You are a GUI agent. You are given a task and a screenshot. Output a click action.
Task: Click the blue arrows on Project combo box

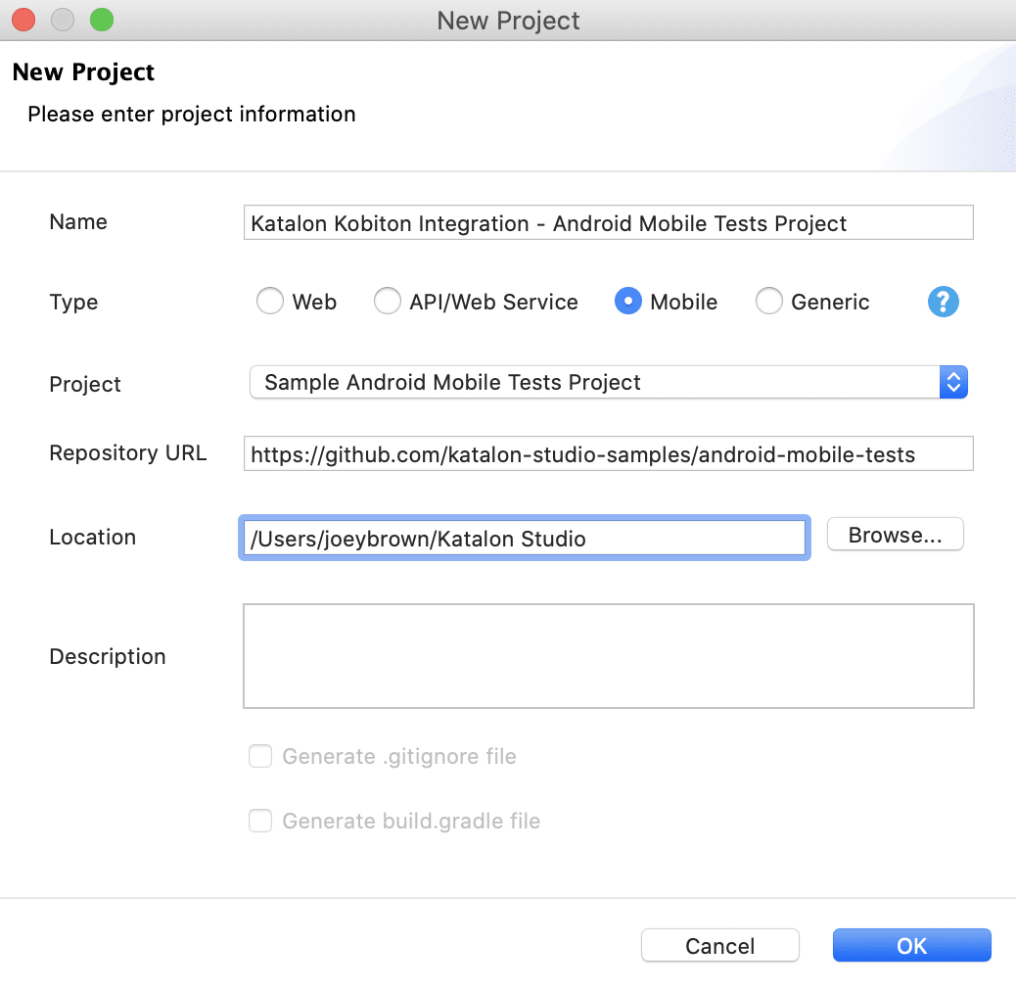pos(953,382)
